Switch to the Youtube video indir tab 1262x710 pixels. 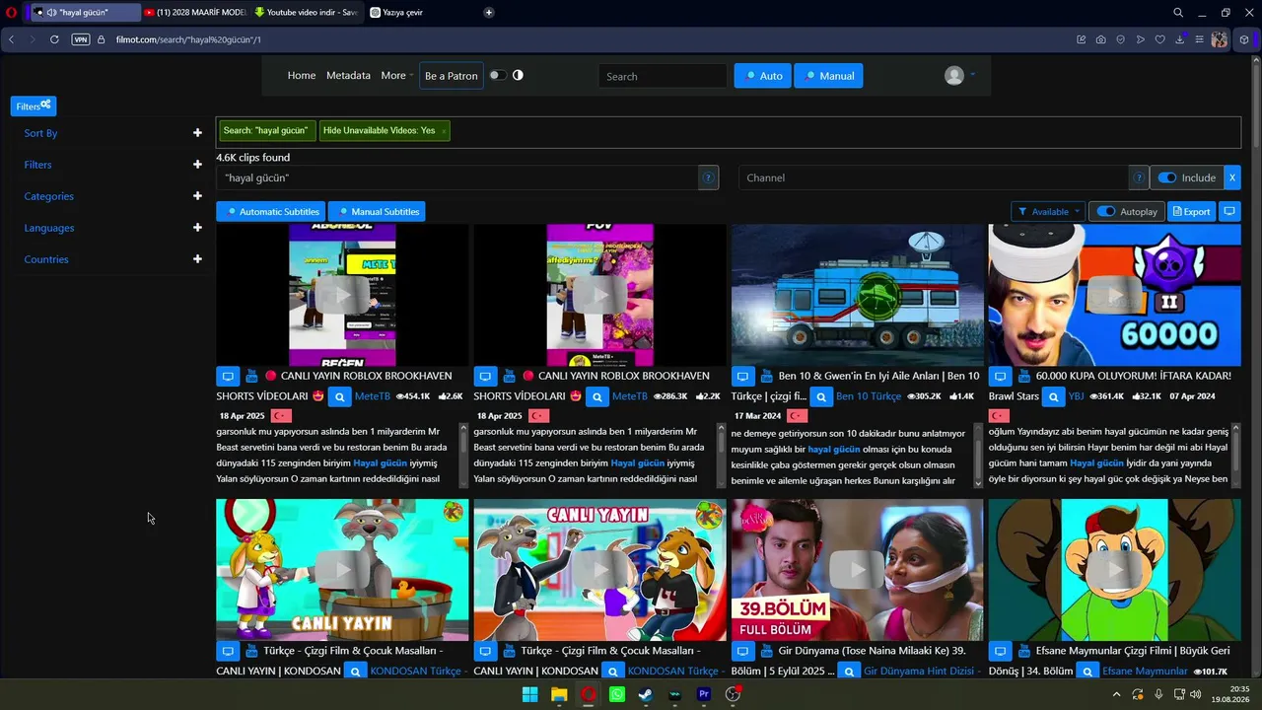coord(307,12)
